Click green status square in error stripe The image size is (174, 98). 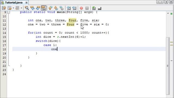tap(172, 14)
